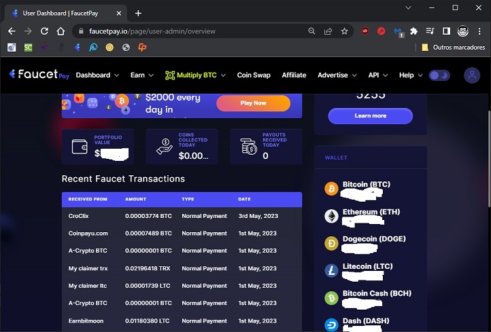Click the share page icon in address bar
The height and width of the screenshot is (332, 491).
coord(328,31)
